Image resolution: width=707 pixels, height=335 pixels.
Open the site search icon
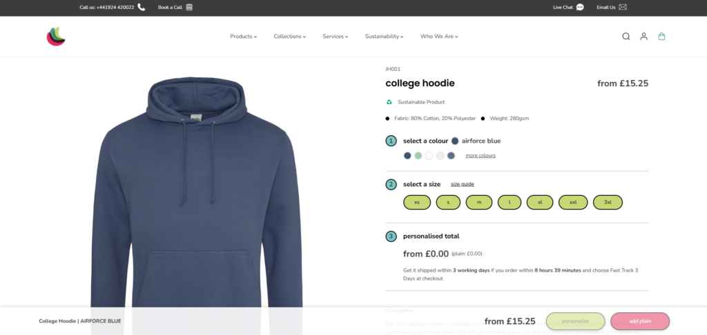(x=626, y=37)
